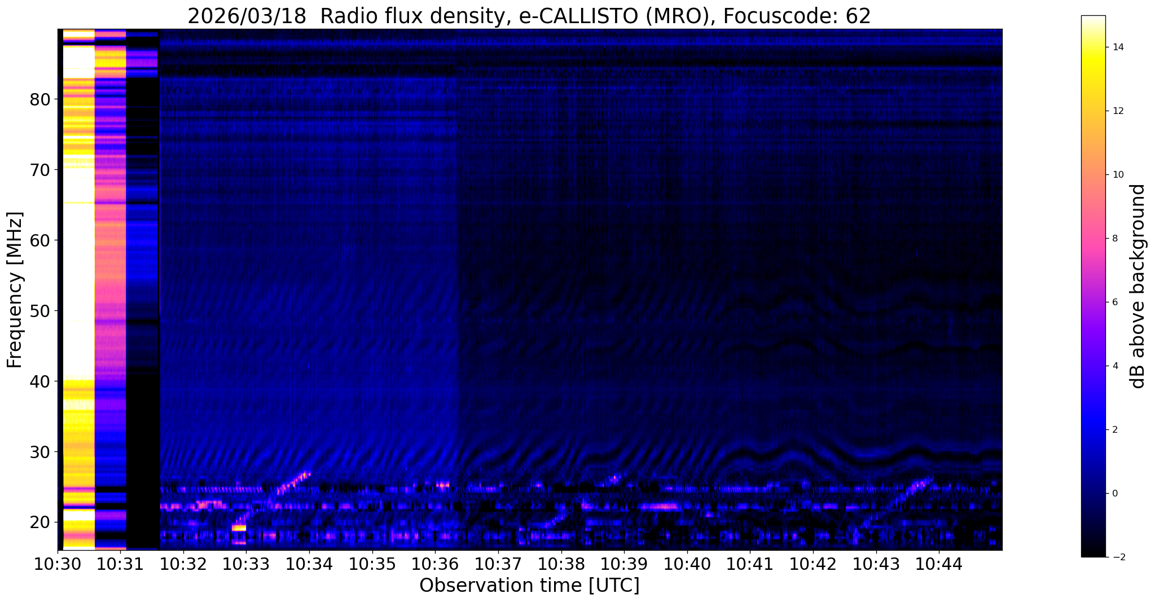The width and height of the screenshot is (1155, 602).
Task: Click the plot title mentioning e-CALLISTO (MRO)
Action: (x=529, y=16)
